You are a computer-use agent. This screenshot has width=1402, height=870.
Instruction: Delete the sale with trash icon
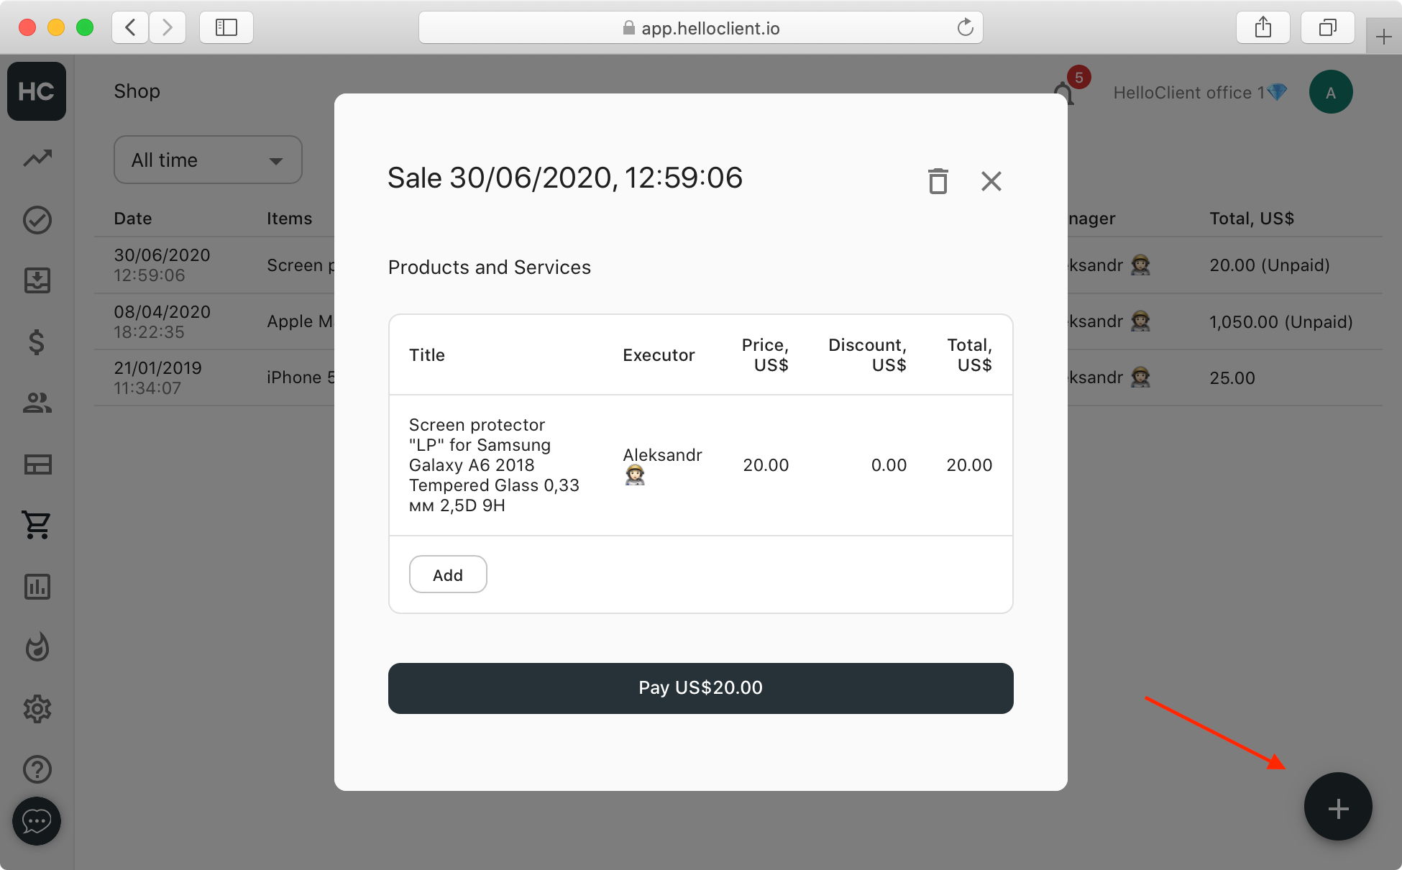point(938,181)
